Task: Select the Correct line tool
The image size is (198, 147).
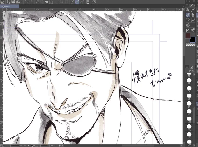Action: click(193, 30)
